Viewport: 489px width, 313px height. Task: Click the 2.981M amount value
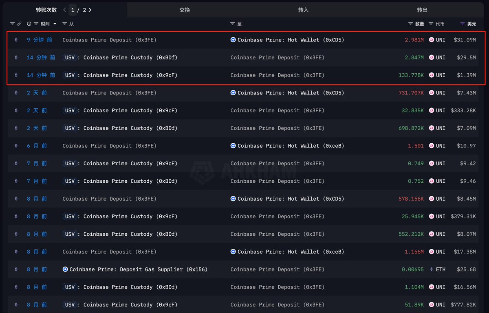[414, 40]
